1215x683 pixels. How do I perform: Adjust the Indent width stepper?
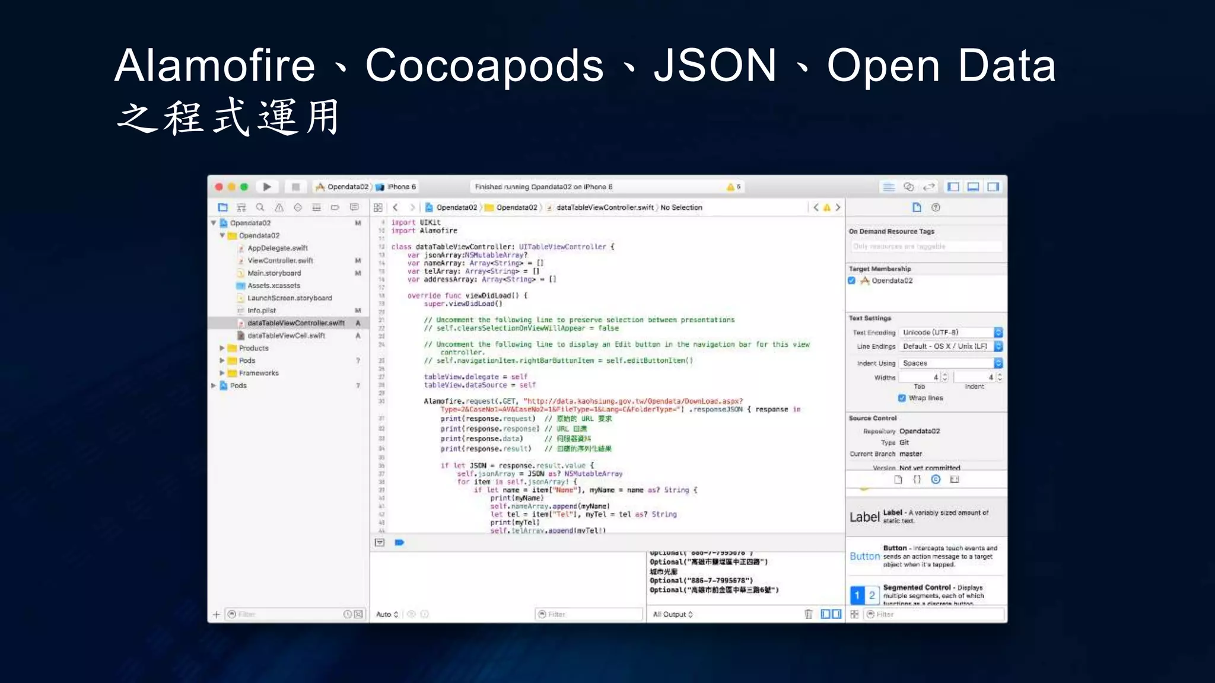click(1000, 377)
